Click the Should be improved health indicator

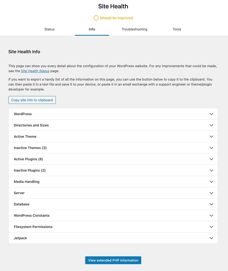[x=116, y=18]
